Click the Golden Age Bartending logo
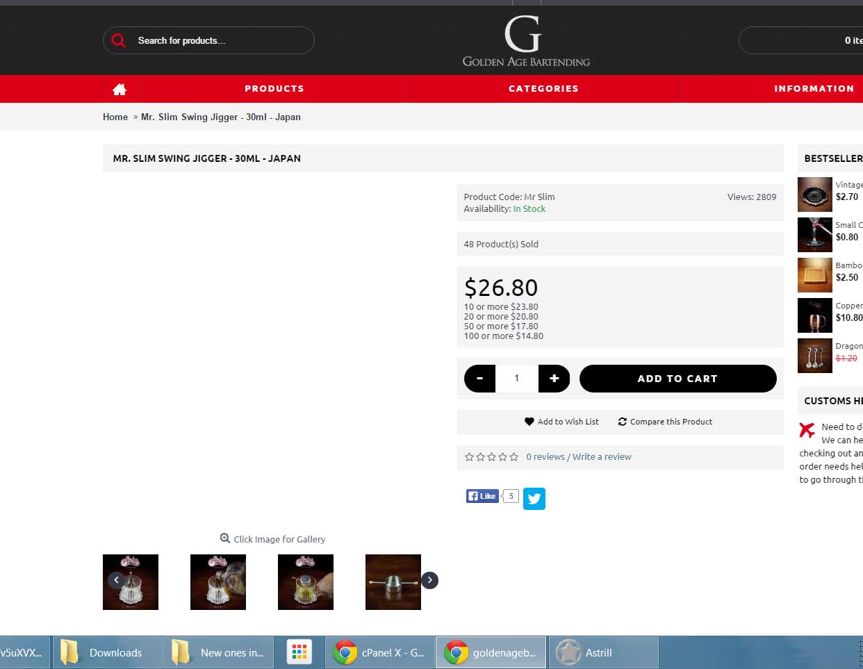 point(526,41)
